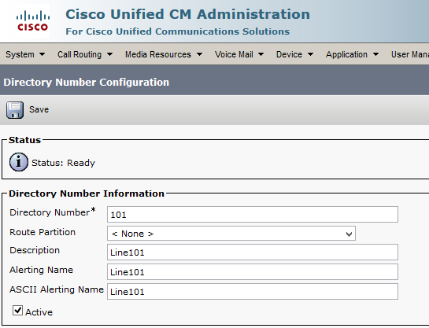Toggle the Active checkbox
The height and width of the screenshot is (328, 429).
click(17, 310)
